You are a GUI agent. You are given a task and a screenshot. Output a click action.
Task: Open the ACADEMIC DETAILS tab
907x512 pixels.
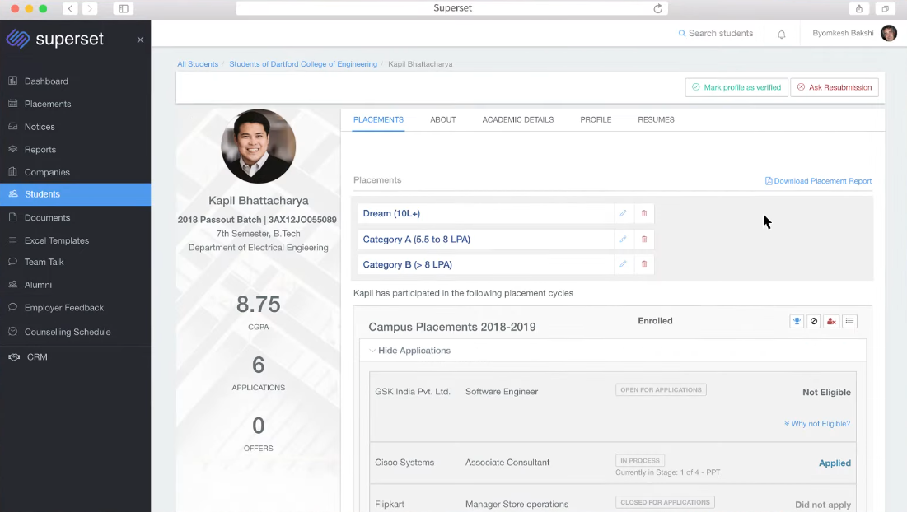(517, 119)
